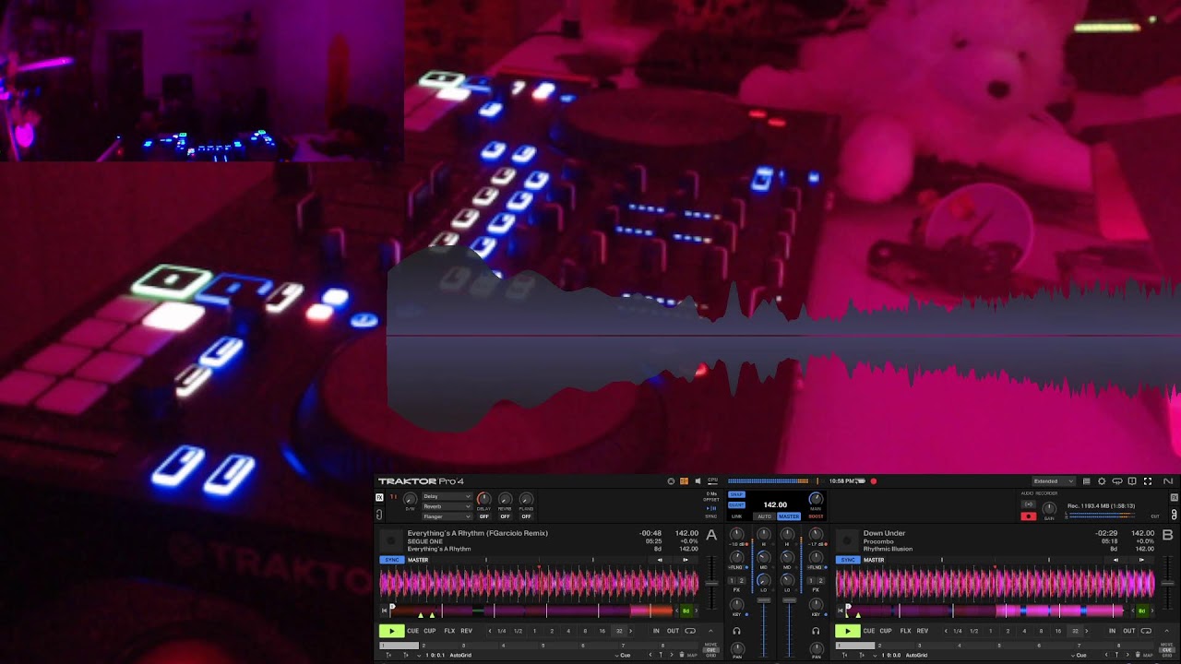The height and width of the screenshot is (664, 1181).
Task: Select loop size 8 on Deck B
Action: coord(1041,631)
